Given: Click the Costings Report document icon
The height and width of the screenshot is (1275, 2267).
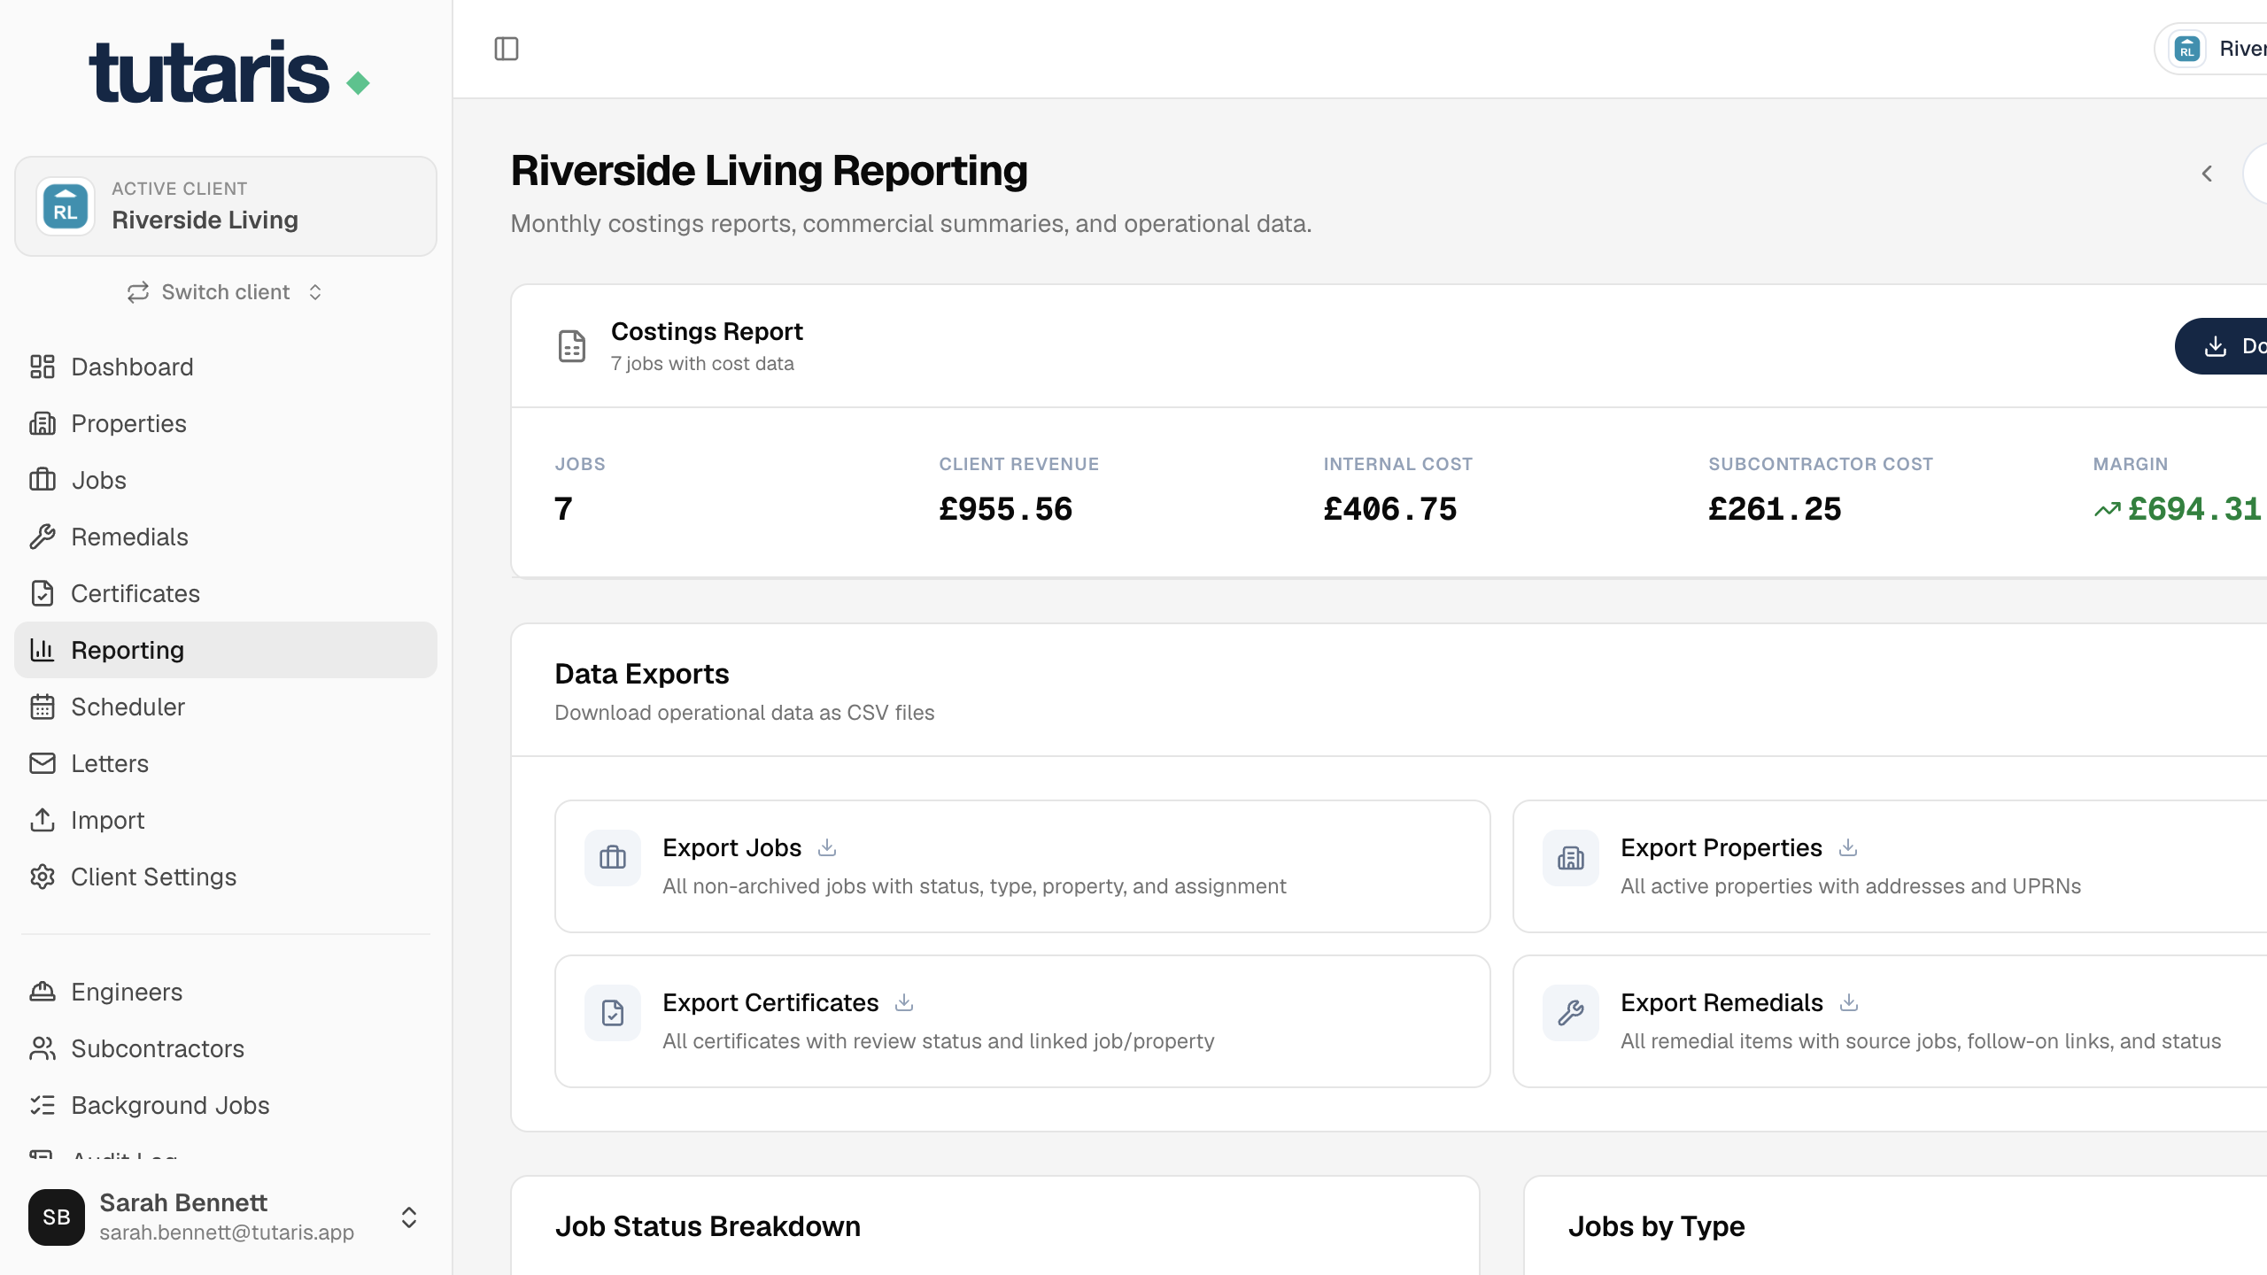Looking at the screenshot, I should [x=572, y=346].
